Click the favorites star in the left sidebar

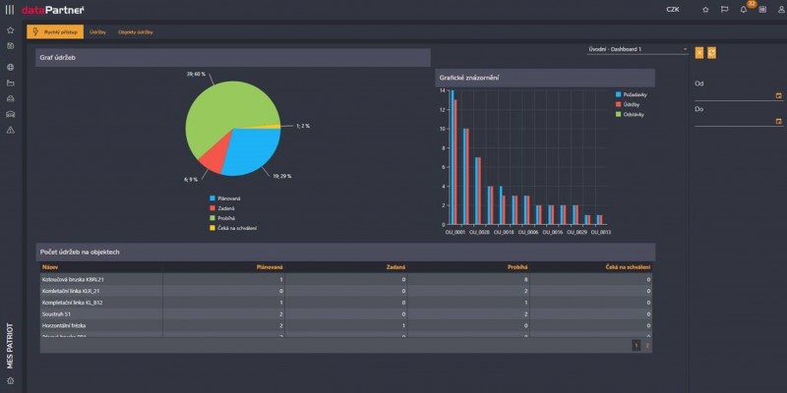coord(10,30)
